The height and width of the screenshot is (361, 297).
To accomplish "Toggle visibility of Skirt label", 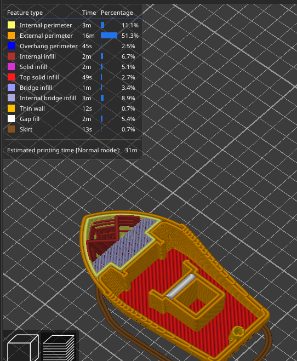I will coord(26,129).
